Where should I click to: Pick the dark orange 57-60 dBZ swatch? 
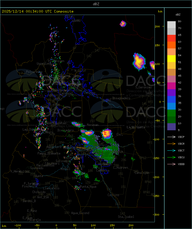[171, 45]
